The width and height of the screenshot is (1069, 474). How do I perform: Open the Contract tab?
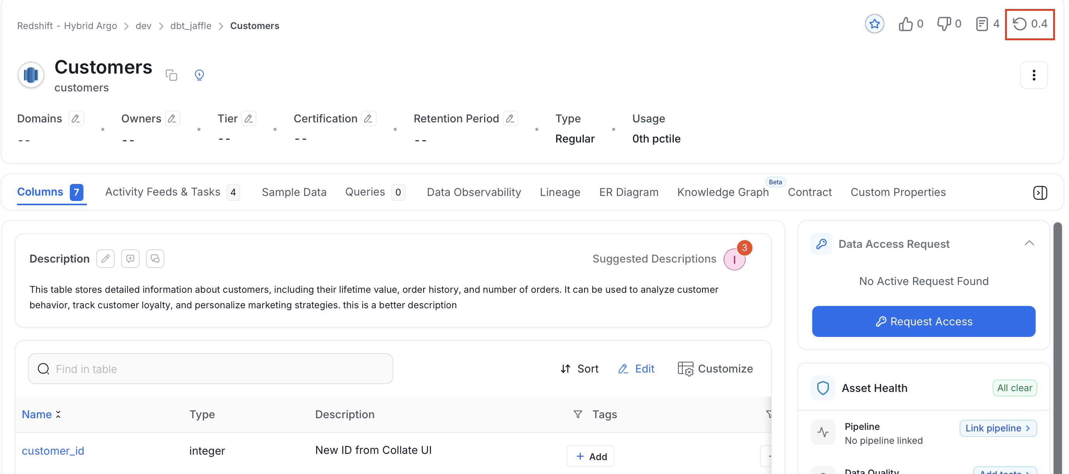810,192
